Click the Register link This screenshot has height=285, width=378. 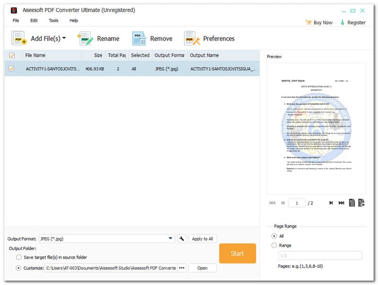click(x=357, y=22)
